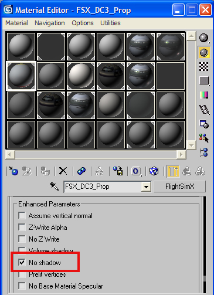Click the 3ds Max title bar icon
Viewport: 214px width, 295px height.
(8, 9)
